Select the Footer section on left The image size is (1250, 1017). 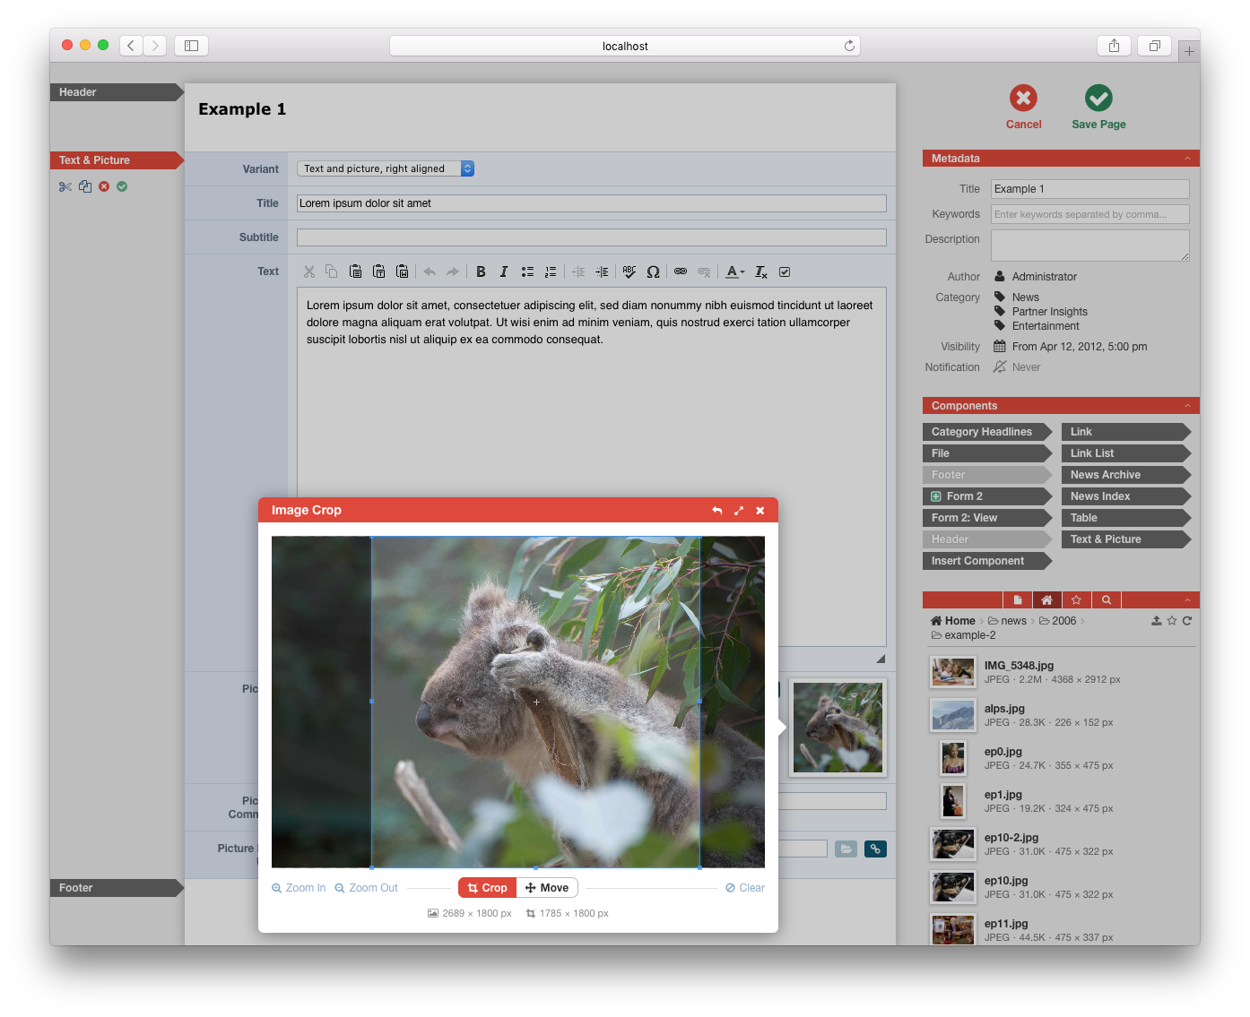(x=117, y=888)
